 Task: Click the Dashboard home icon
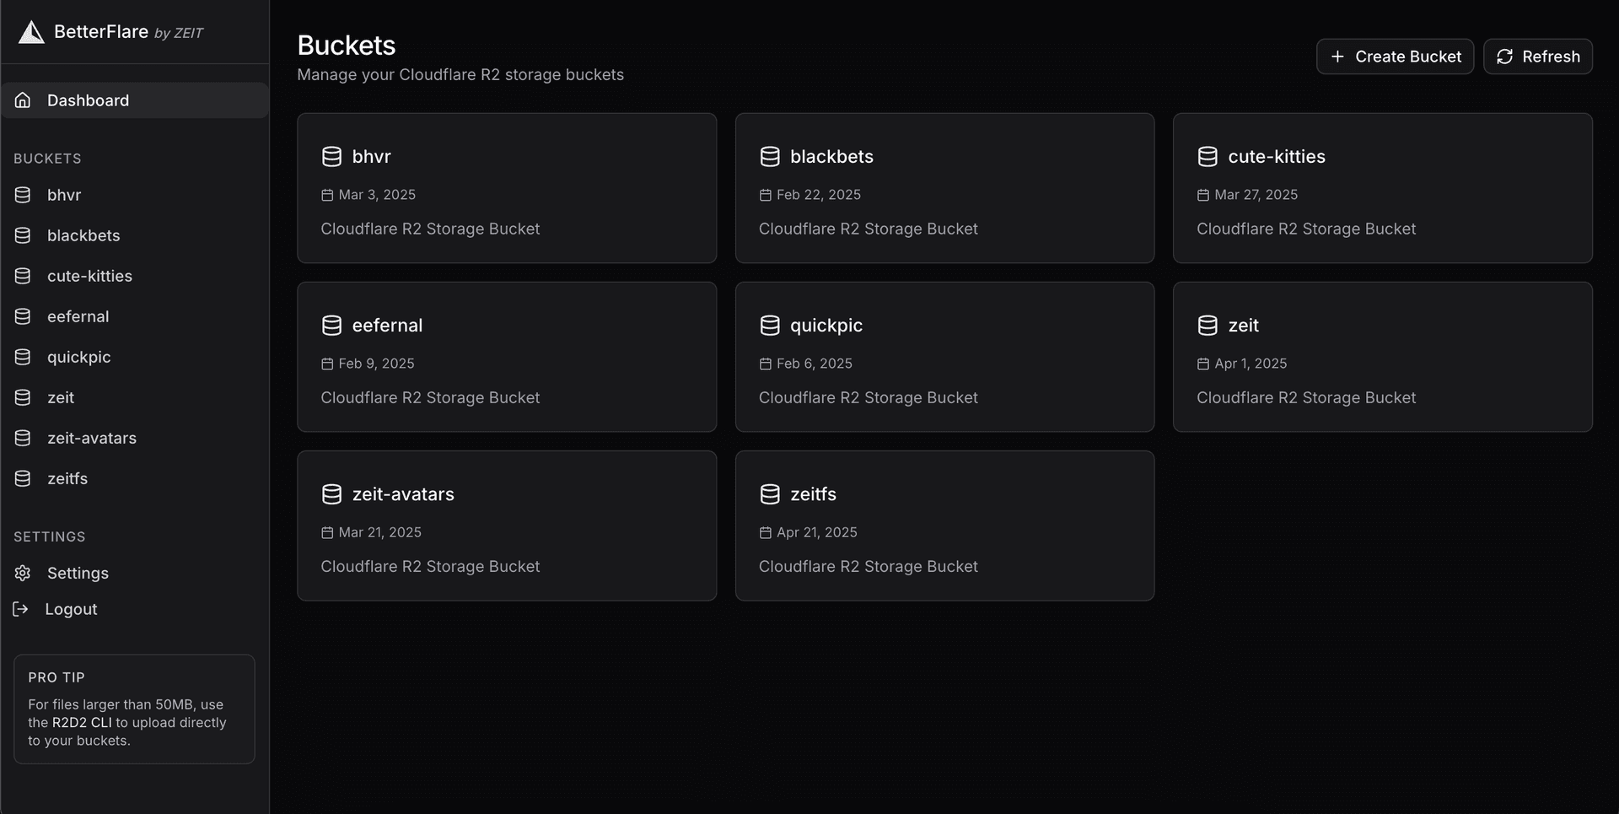[x=23, y=100]
